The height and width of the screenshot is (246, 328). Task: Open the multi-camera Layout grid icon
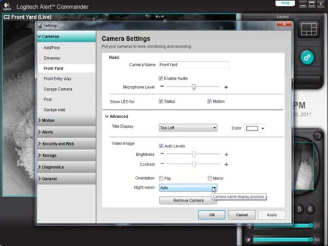(x=309, y=29)
